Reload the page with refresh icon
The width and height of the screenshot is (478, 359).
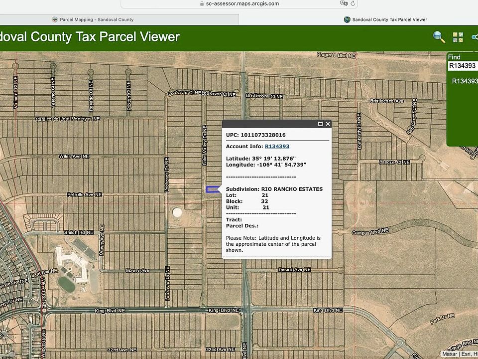click(353, 3)
